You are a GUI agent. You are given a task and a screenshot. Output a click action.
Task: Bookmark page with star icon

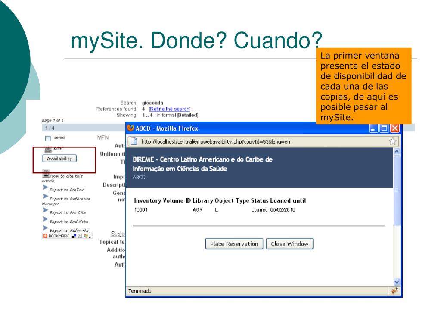click(x=393, y=141)
